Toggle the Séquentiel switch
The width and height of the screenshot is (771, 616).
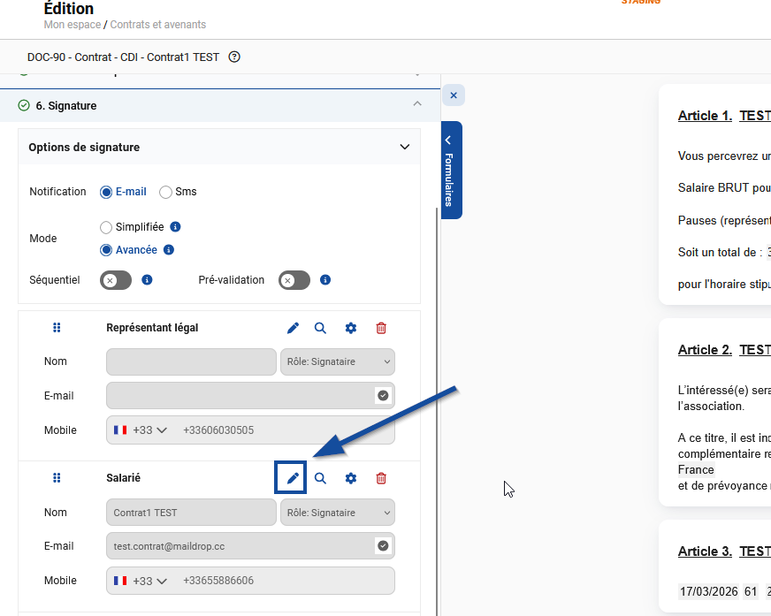click(x=116, y=280)
